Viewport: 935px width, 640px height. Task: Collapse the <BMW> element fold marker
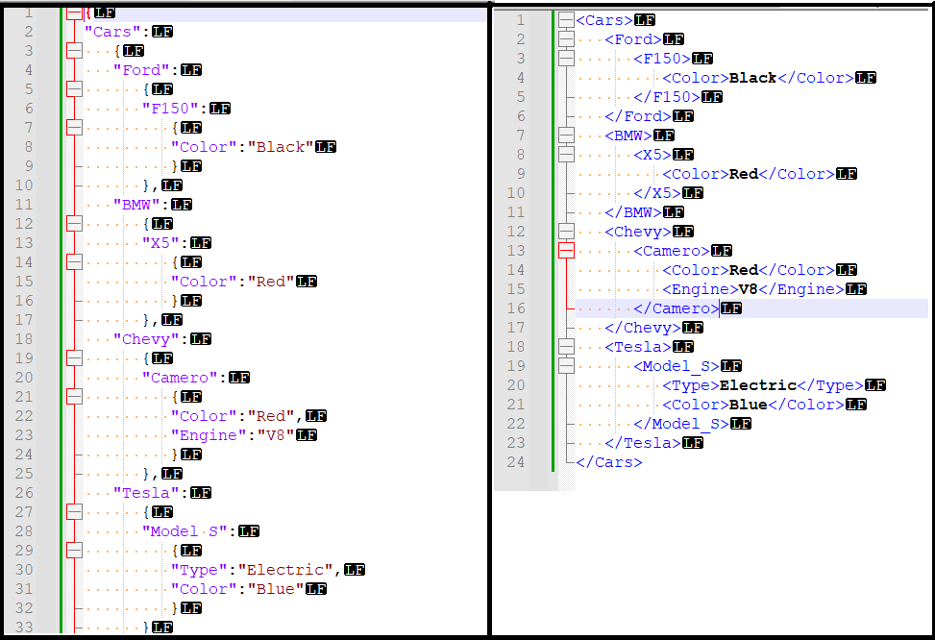coord(567,135)
